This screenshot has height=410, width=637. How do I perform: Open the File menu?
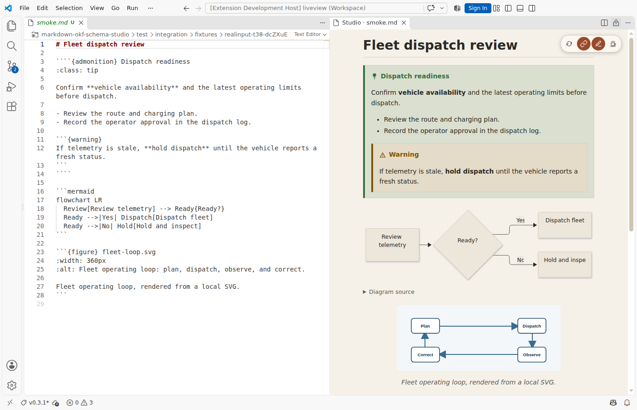pos(25,8)
